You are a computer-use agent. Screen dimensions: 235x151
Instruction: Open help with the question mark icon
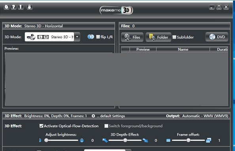pyautogui.click(x=13, y=7)
